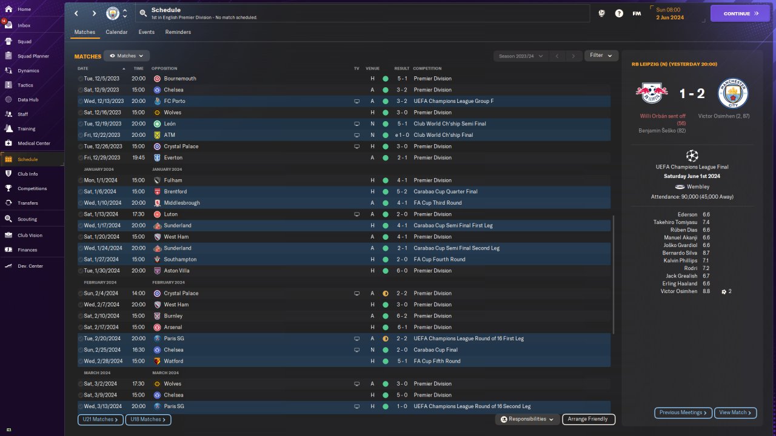The image size is (776, 436).
Task: Open U21 Matches
Action: (100, 419)
